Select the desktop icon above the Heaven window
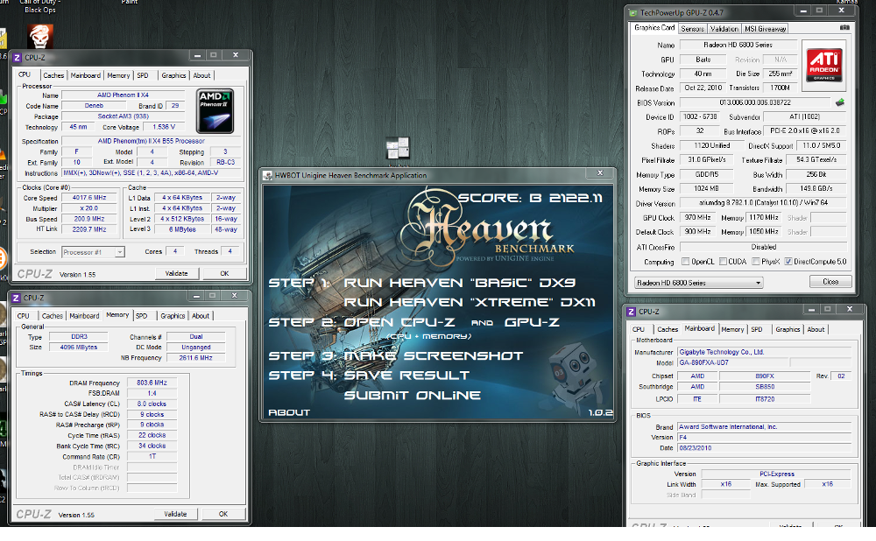Viewport: 876px width, 541px height. pyautogui.click(x=398, y=149)
